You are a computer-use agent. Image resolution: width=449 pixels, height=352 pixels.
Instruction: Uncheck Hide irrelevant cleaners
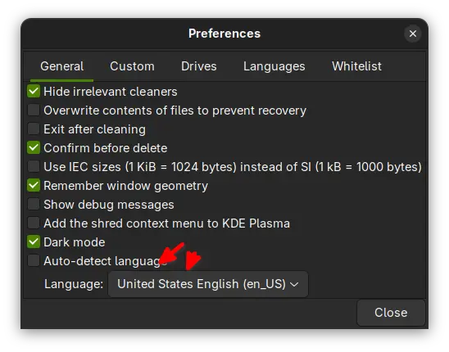coord(34,92)
